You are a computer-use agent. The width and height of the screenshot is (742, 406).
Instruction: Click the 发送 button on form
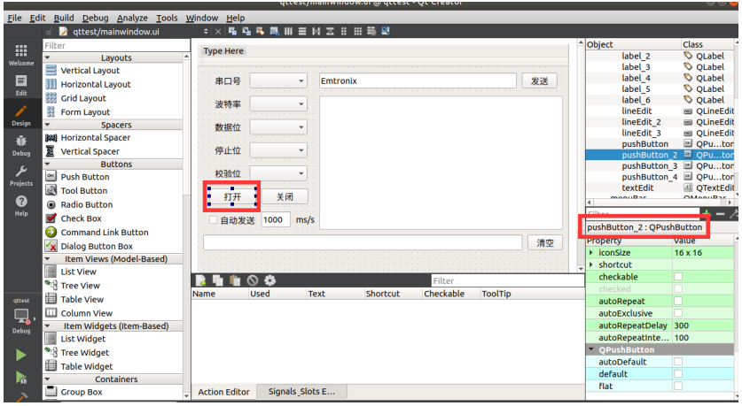click(540, 80)
